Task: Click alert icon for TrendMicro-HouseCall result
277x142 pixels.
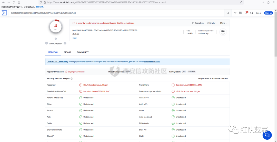Action: click(x=81, y=91)
